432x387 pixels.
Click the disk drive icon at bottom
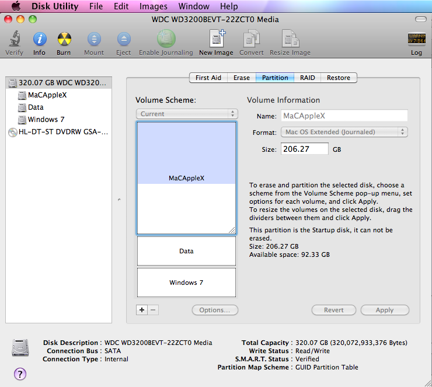tap(20, 348)
